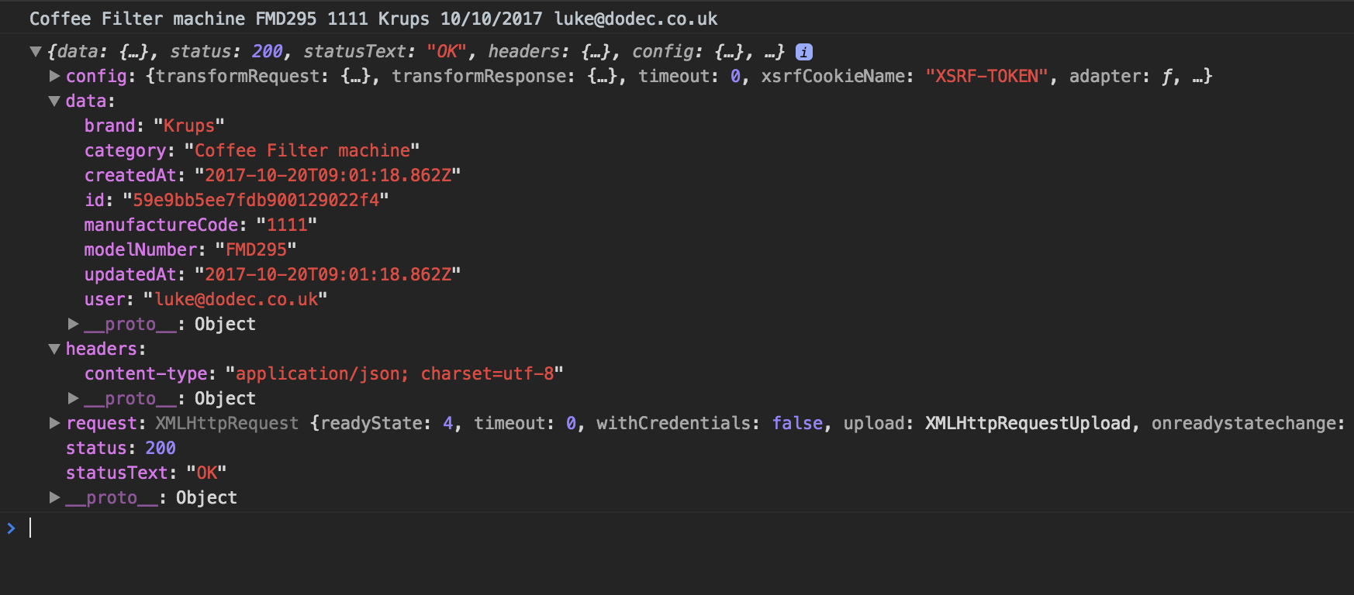This screenshot has width=1354, height=595.
Task: Select the user email value
Action: pyautogui.click(x=236, y=299)
